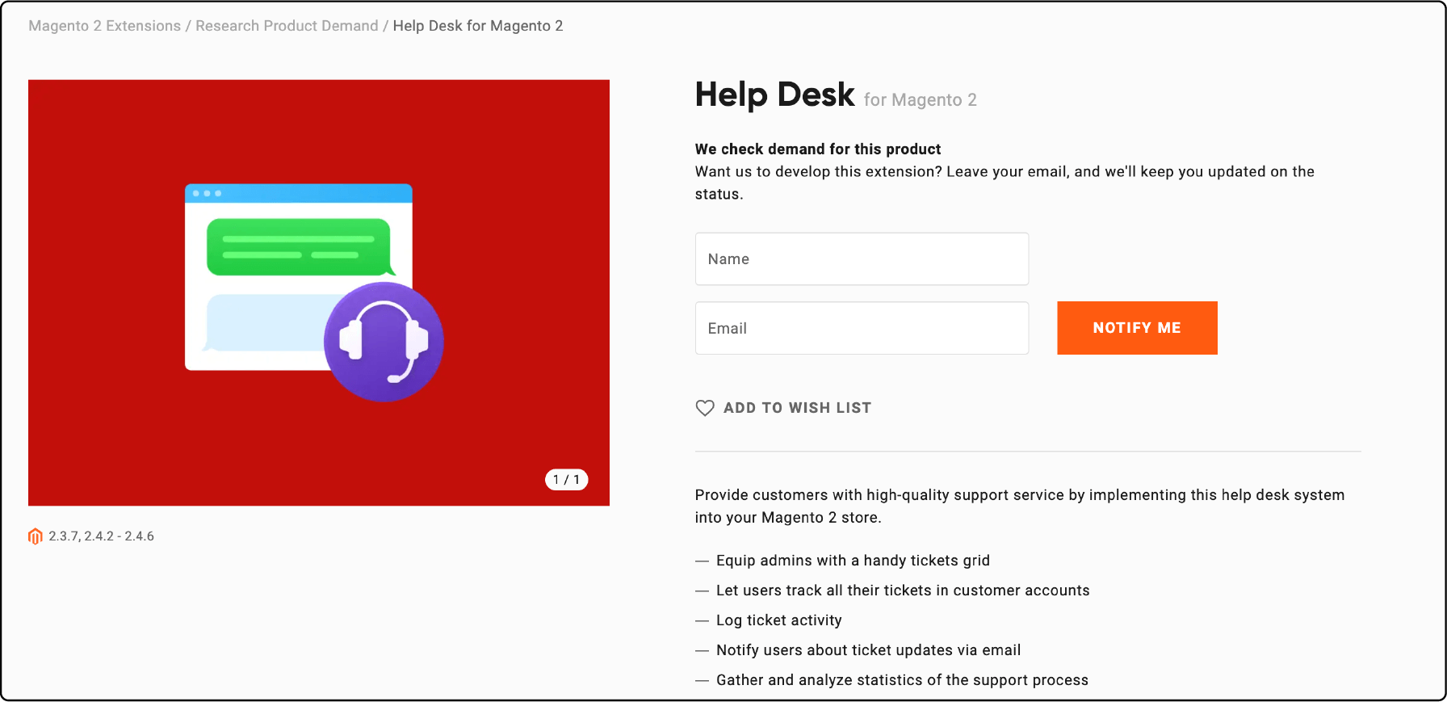Focus the Email input field
1447x702 pixels.
click(x=862, y=328)
